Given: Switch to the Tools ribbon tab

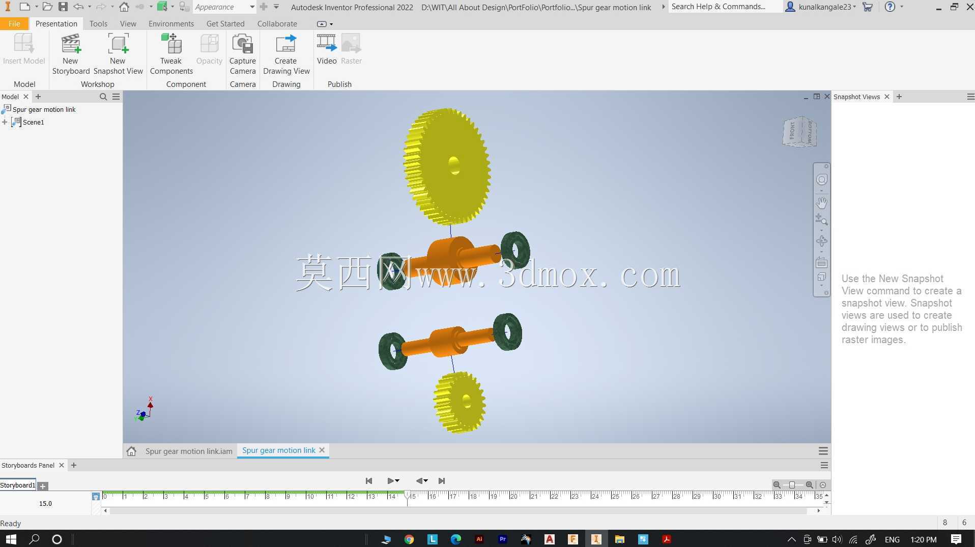Looking at the screenshot, I should [x=98, y=23].
